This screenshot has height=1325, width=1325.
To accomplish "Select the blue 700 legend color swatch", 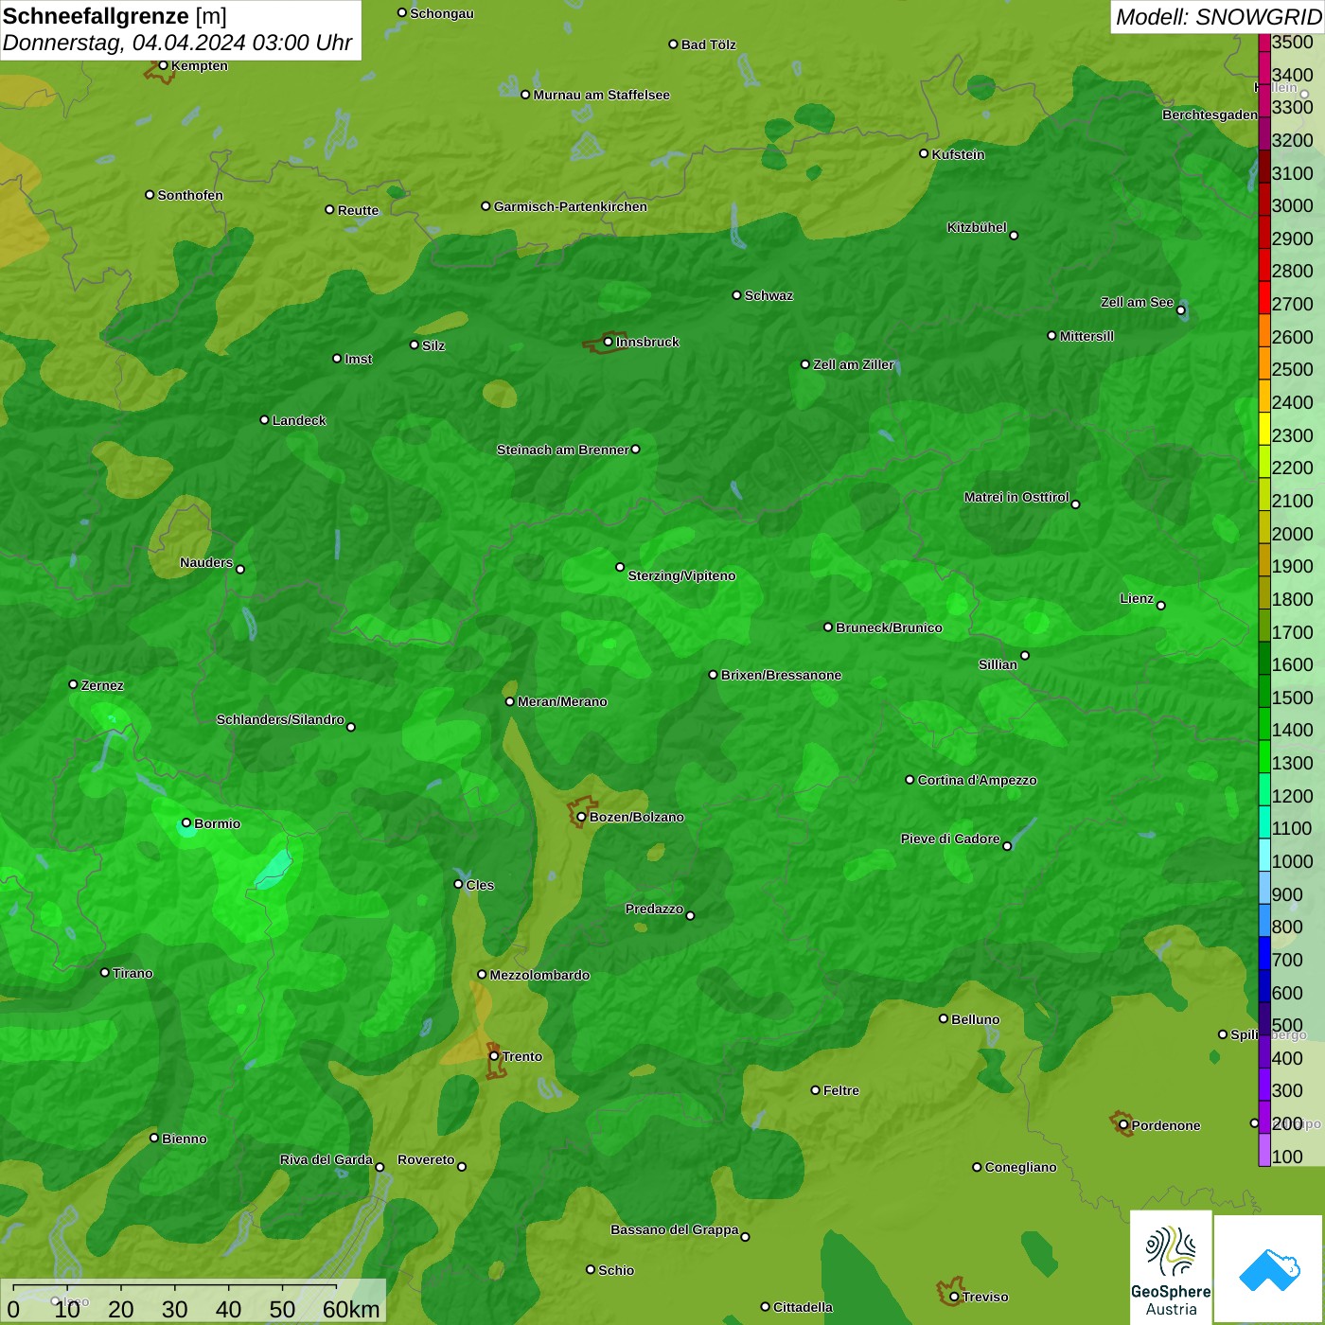I will [x=1264, y=953].
